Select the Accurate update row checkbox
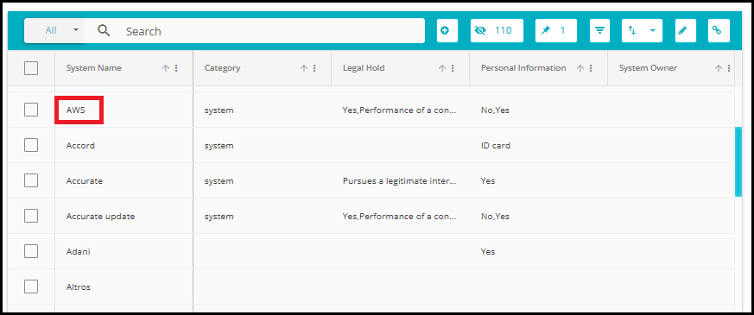Image resolution: width=754 pixels, height=315 pixels. 31,216
